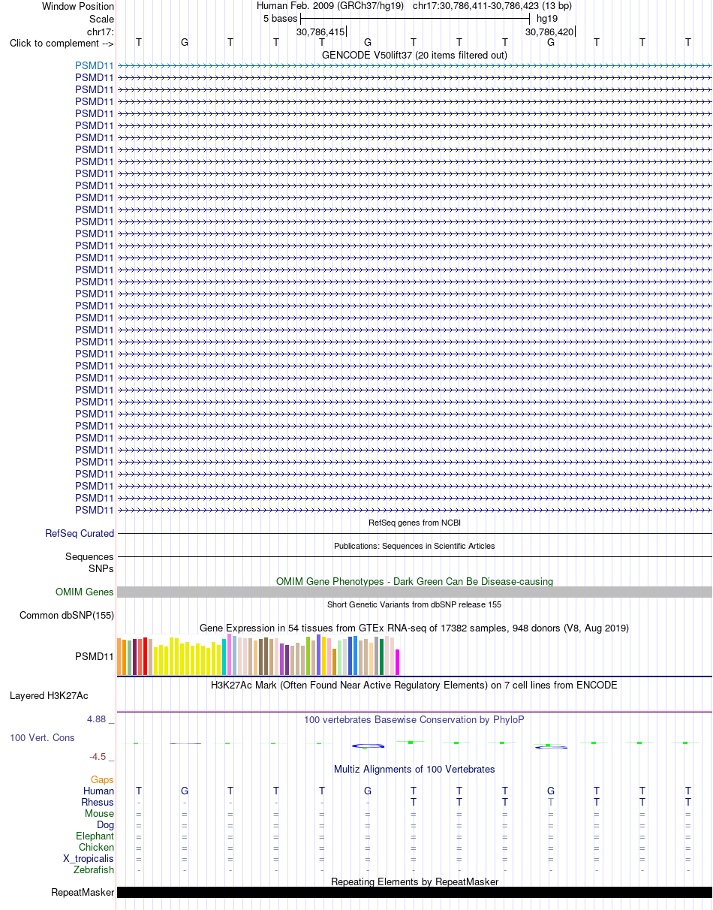713x910 pixels.
Task: Click the RepeatMasker track label
Action: coord(83,893)
